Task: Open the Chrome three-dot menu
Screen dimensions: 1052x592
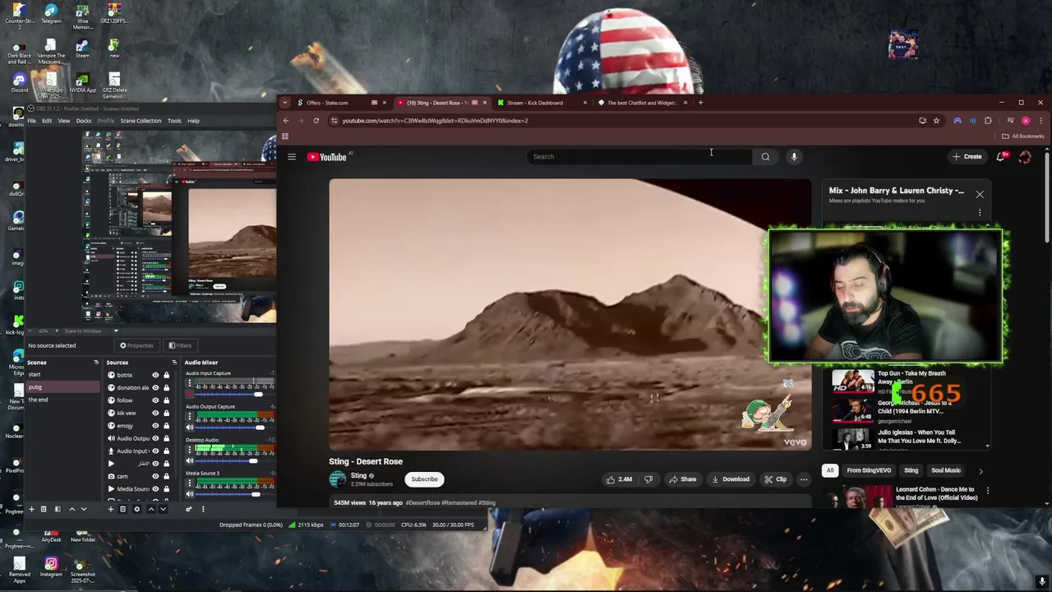Action: click(x=1040, y=121)
